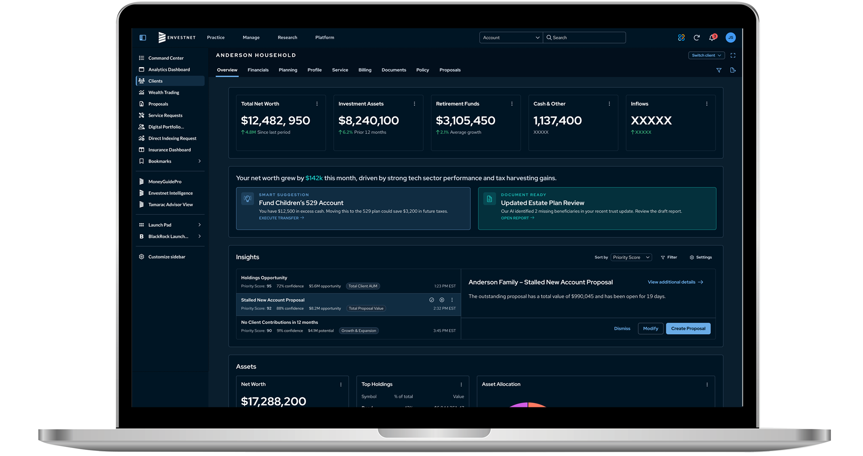This screenshot has height=456, width=863.
Task: Switch to the Planning tab
Action: [288, 70]
